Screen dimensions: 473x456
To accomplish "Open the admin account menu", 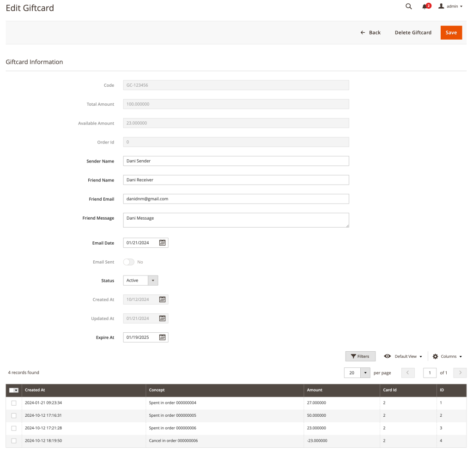I will click(x=450, y=6).
